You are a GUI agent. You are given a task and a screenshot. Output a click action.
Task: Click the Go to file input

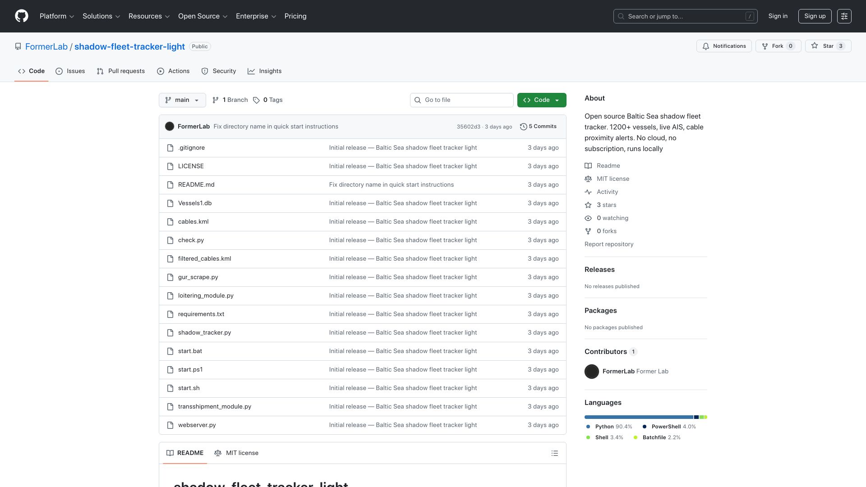(462, 100)
